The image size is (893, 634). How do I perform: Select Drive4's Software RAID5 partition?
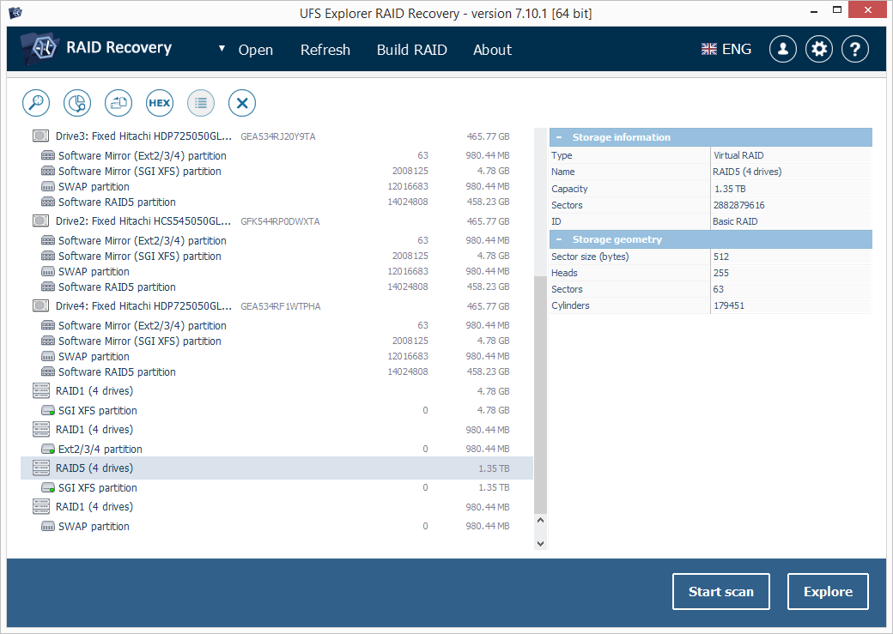[x=117, y=372]
